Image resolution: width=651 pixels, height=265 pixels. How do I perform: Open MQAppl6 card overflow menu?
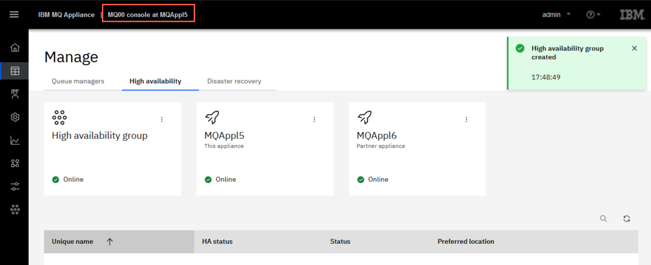coord(467,119)
